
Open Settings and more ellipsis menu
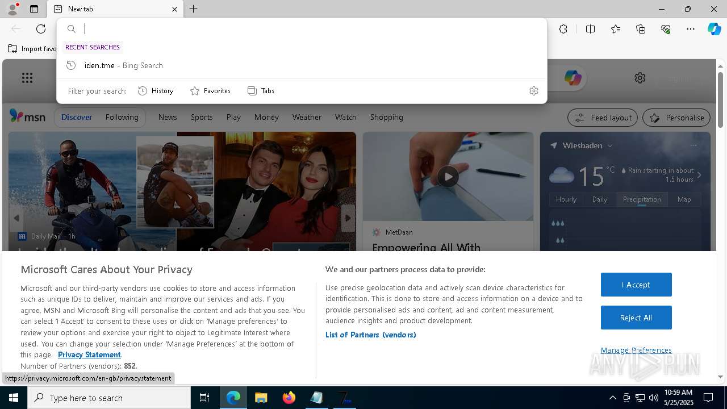pyautogui.click(x=691, y=29)
